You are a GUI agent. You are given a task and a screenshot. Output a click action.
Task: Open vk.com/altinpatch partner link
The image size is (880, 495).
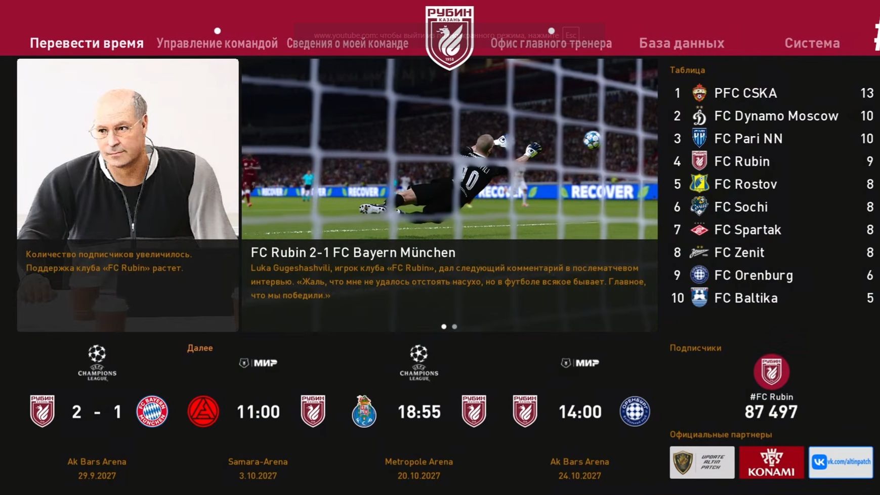click(x=841, y=462)
